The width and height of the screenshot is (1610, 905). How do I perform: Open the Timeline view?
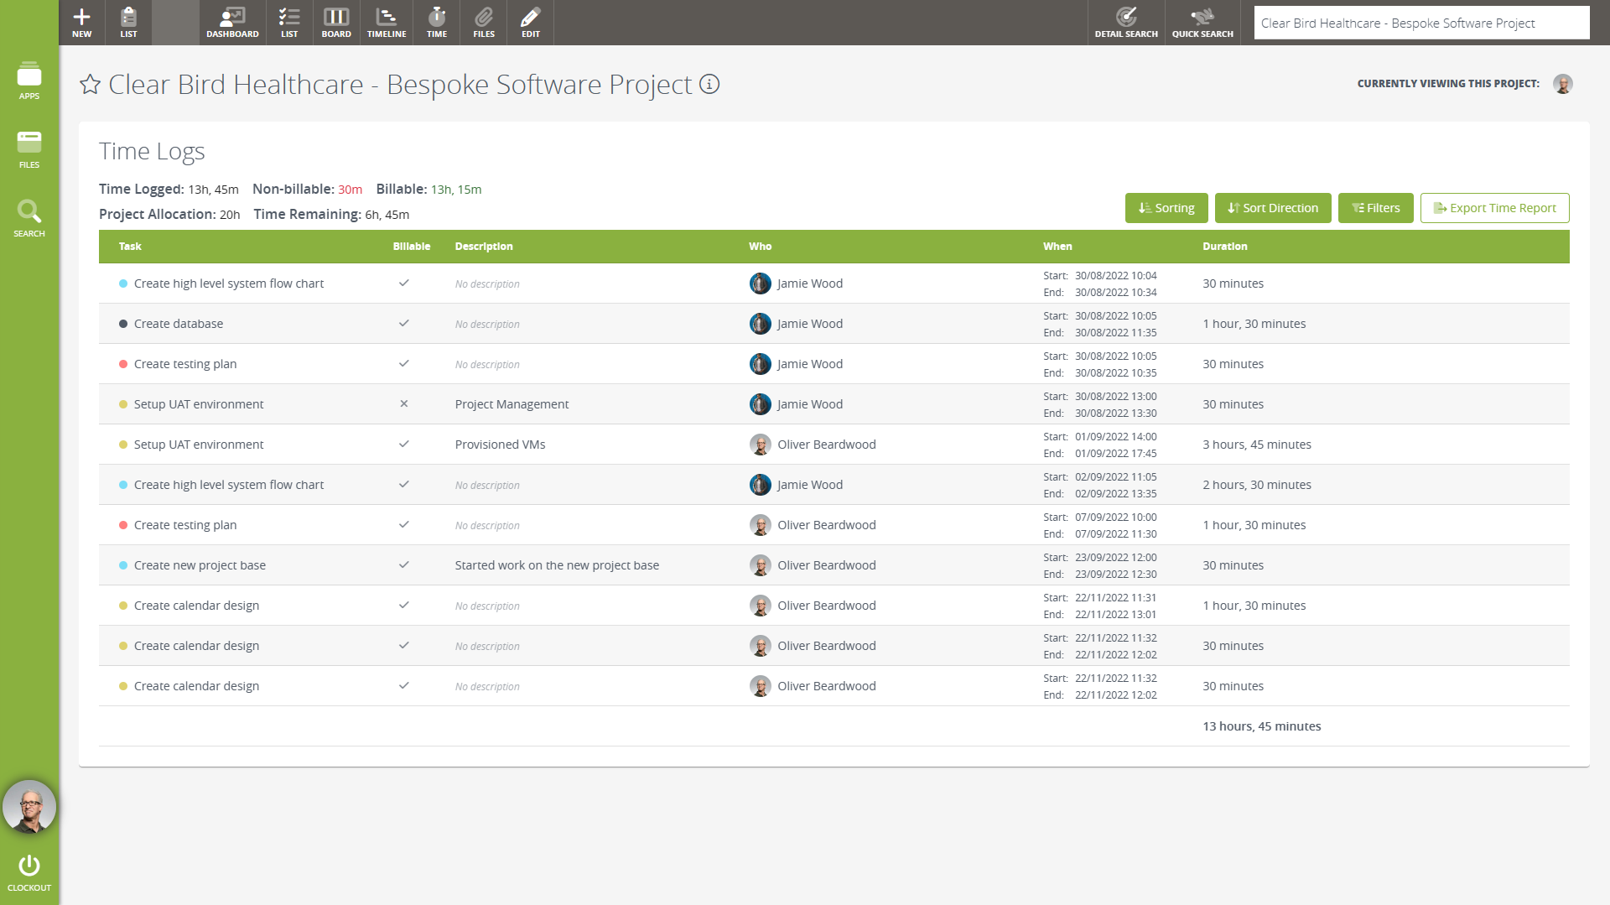pos(387,22)
